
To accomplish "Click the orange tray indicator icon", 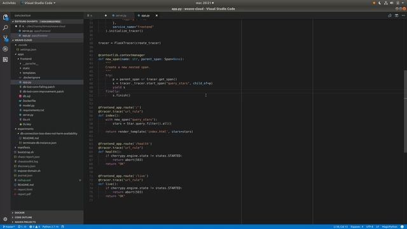I will coord(374,3).
